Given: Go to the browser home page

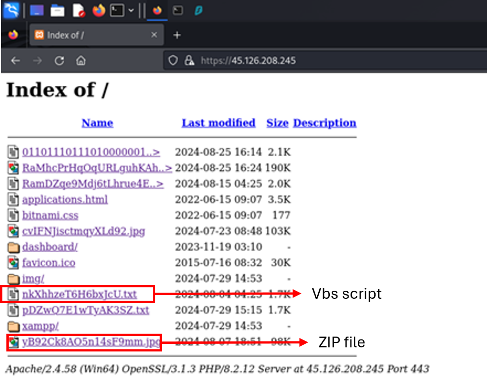Looking at the screenshot, I should coord(81,61).
